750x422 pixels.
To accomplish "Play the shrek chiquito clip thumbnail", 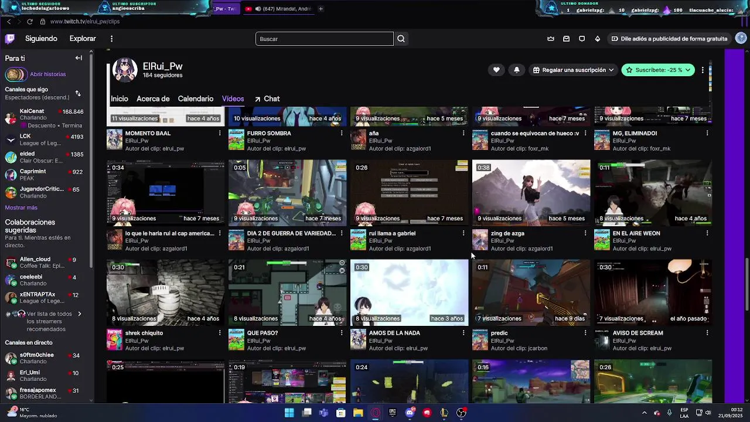I will 165,292.
